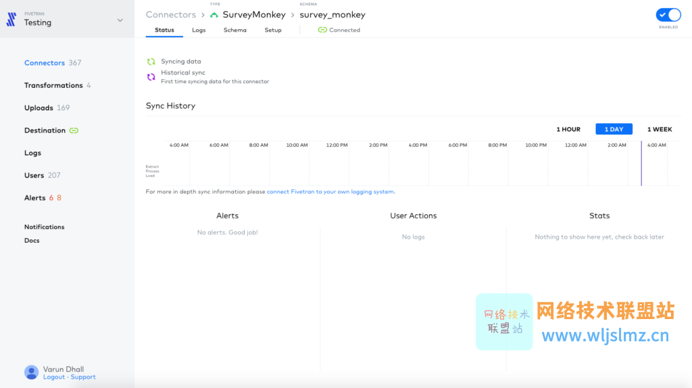Go back to Connectors breadcrumb
Screen dimensions: 692x388
point(171,15)
